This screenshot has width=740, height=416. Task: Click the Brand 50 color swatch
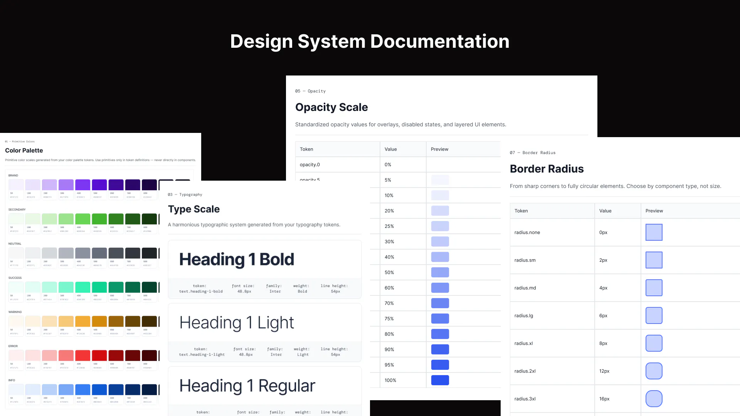point(16,185)
